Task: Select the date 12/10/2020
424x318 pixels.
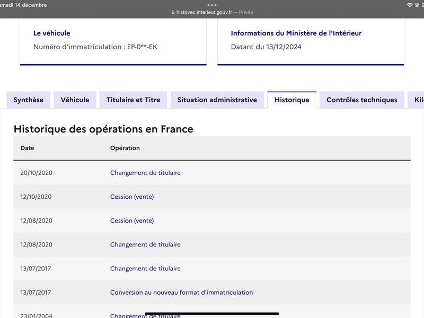Action: tap(36, 197)
